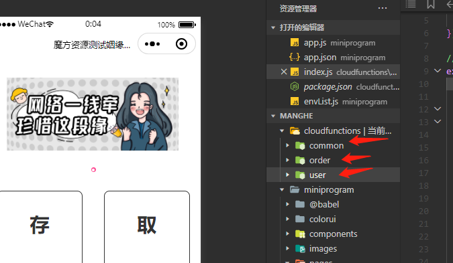Click the @babel folder icon
453x263 pixels.
300,204
